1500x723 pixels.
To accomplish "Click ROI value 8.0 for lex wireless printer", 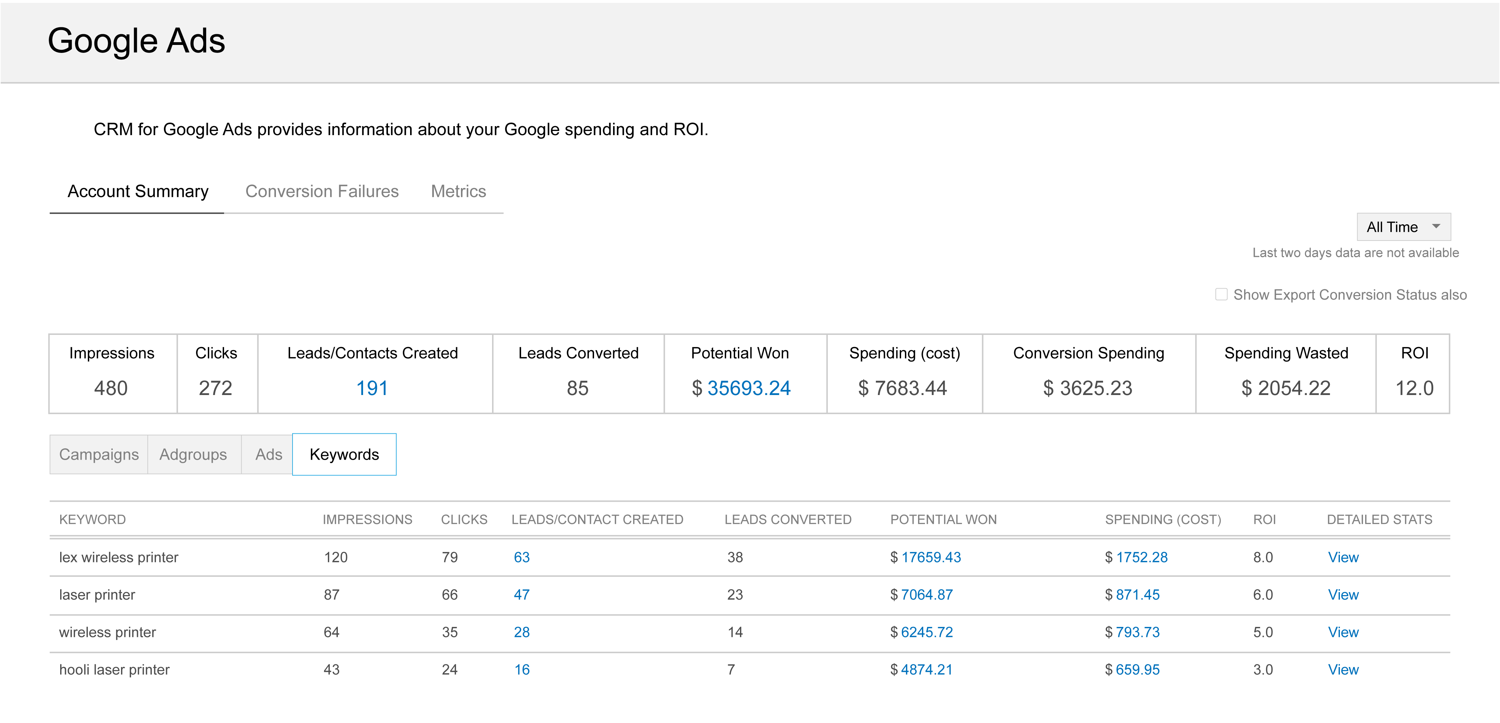I will tap(1263, 558).
